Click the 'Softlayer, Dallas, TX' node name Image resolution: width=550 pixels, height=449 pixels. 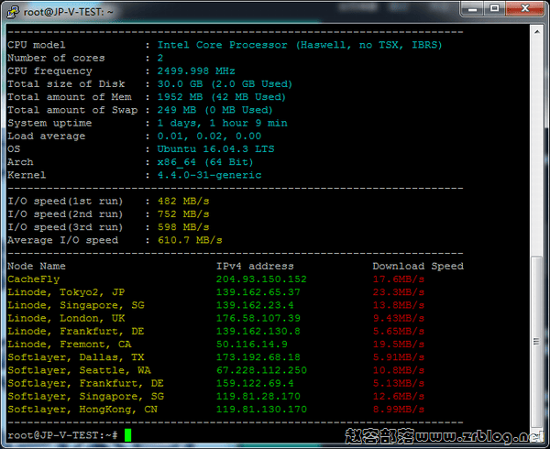click(x=76, y=357)
